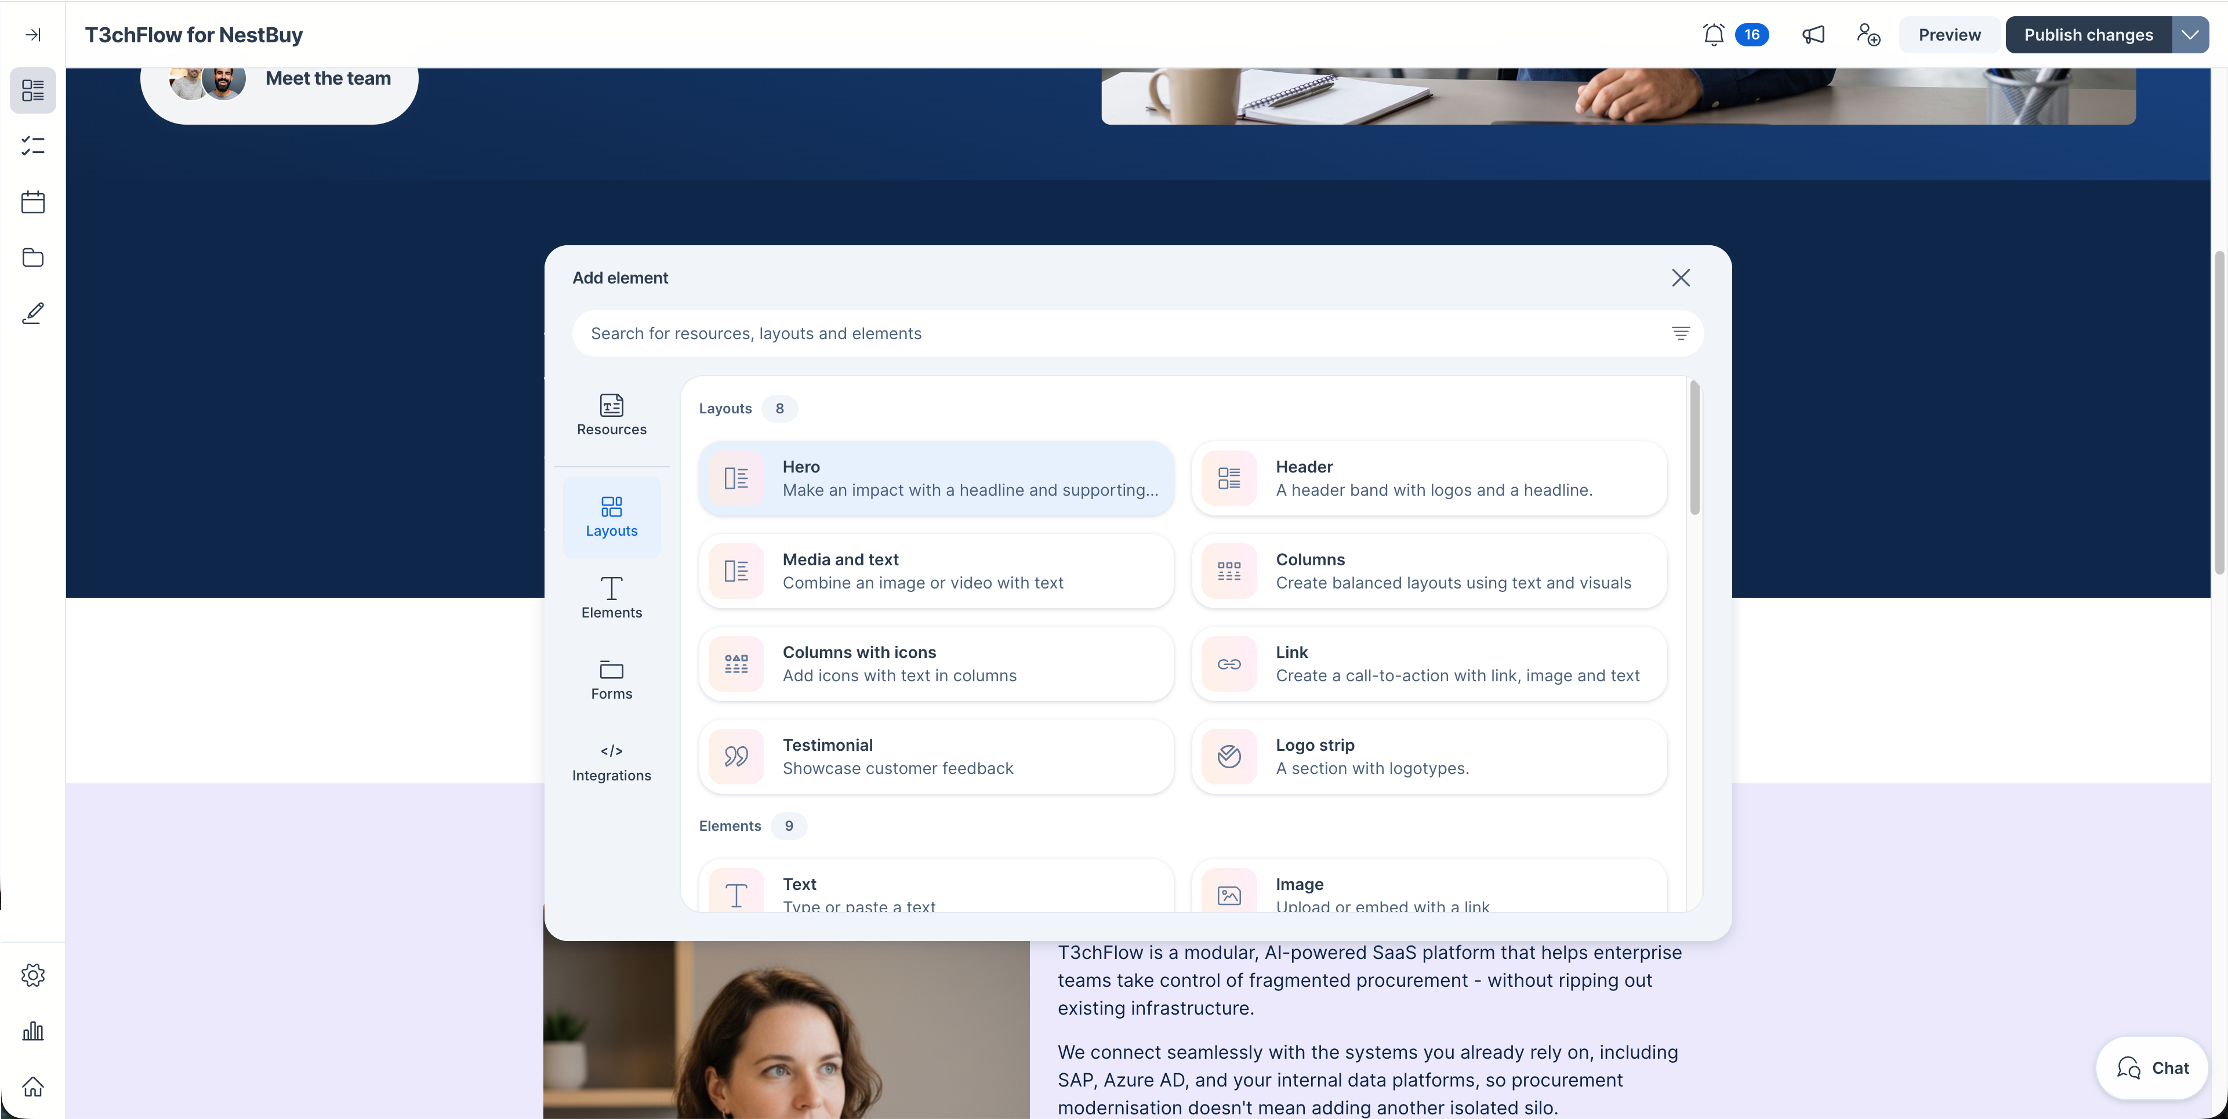Click Preview button
This screenshot has width=2228, height=1119.
(x=1948, y=35)
